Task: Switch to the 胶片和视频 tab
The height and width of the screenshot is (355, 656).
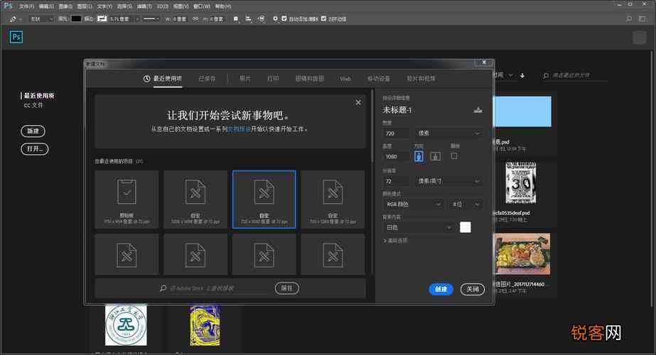Action: pyautogui.click(x=421, y=79)
